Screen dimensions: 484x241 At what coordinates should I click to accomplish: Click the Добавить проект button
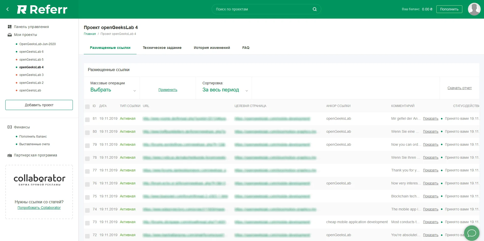click(39, 105)
